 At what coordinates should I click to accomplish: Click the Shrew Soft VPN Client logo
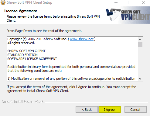pyautogui.click(x=128, y=15)
